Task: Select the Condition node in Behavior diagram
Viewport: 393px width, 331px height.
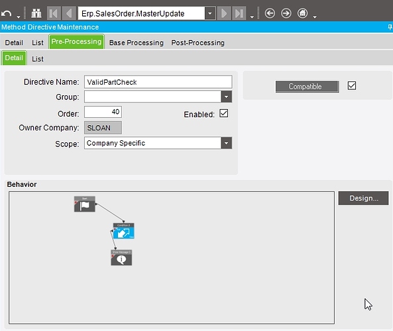Action: 123,231
